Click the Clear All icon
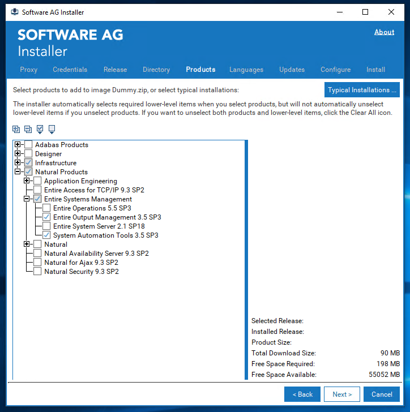The height and width of the screenshot is (412, 410). pyautogui.click(x=52, y=129)
